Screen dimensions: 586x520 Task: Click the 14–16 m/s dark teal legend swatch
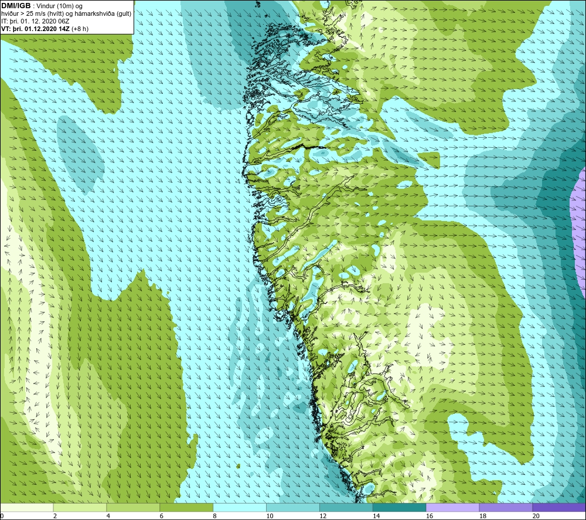(x=400, y=507)
